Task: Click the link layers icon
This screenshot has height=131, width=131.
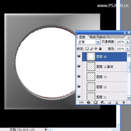Action: point(81,102)
